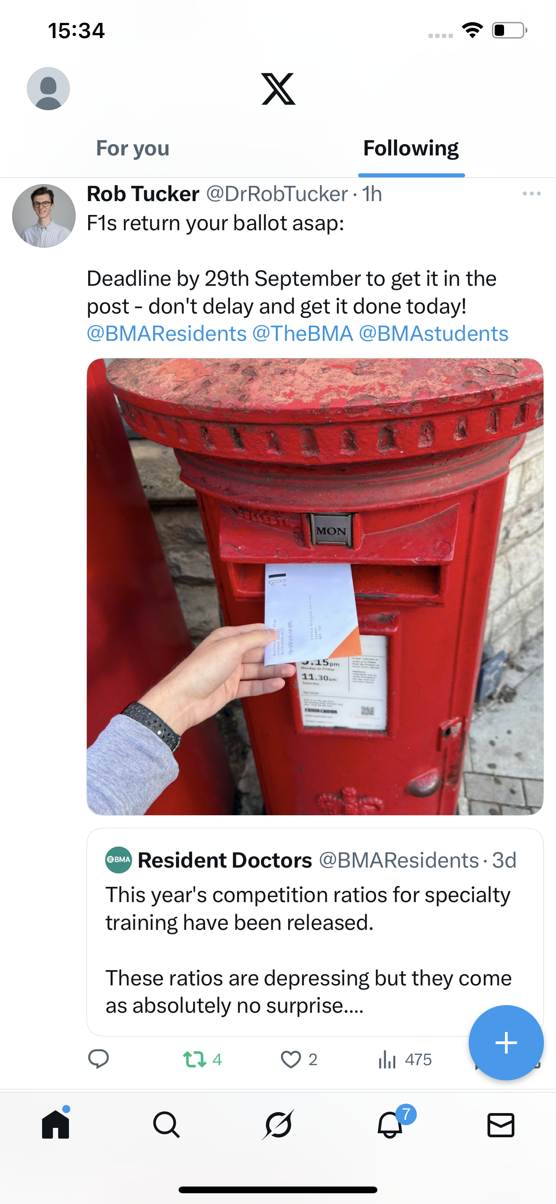Compose a new post with plus button
The height and width of the screenshot is (1204, 556).
pyautogui.click(x=506, y=1043)
